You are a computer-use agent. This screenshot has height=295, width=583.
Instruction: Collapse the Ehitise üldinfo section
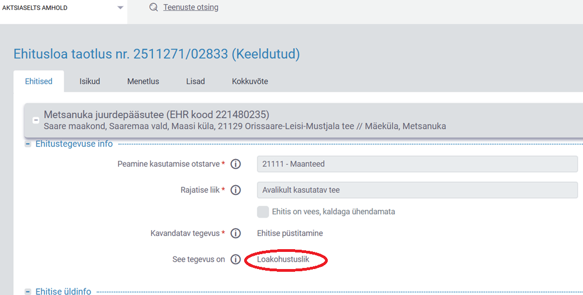[28, 291]
